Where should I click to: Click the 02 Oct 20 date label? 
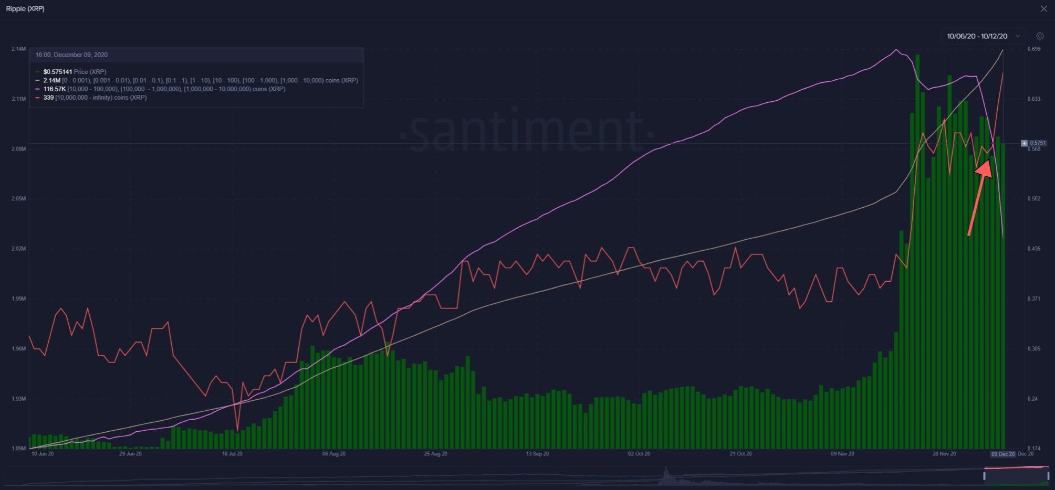[639, 454]
